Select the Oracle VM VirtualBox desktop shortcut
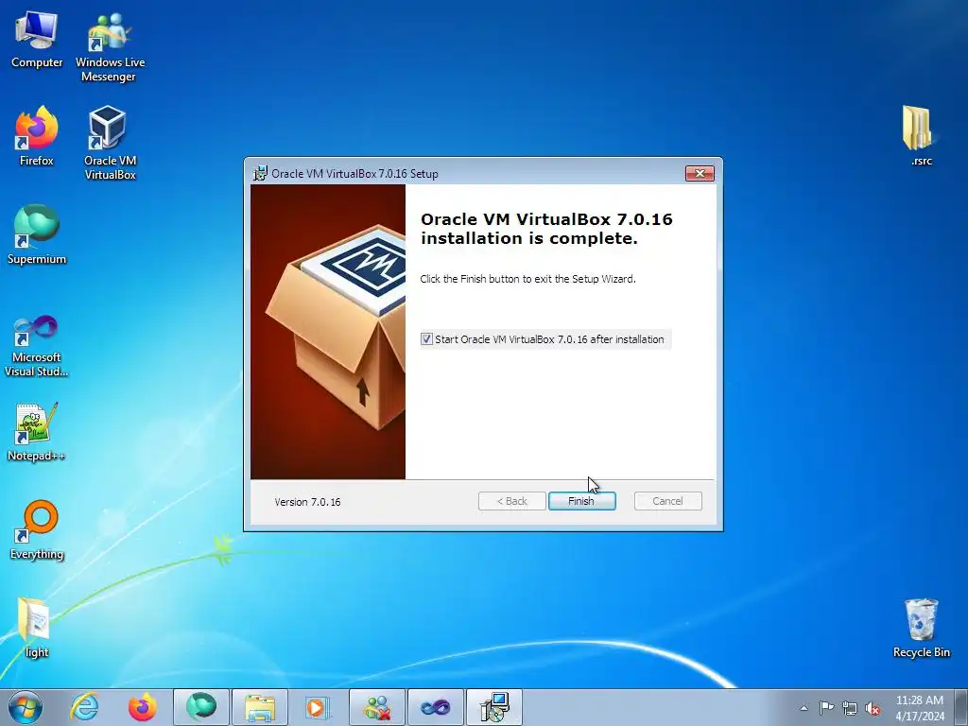Screen dimensions: 968x726 [110, 144]
